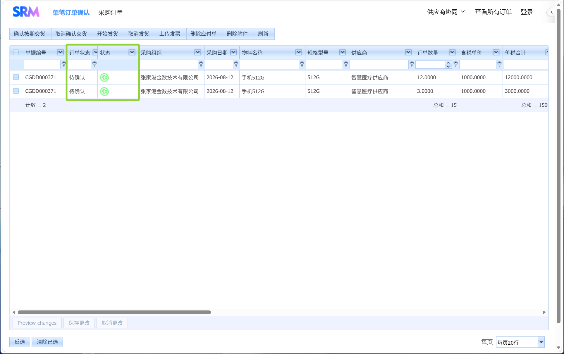This screenshot has width=564, height=354.
Task: Click status star icon in 12.0000 quantity row
Action: pos(104,77)
